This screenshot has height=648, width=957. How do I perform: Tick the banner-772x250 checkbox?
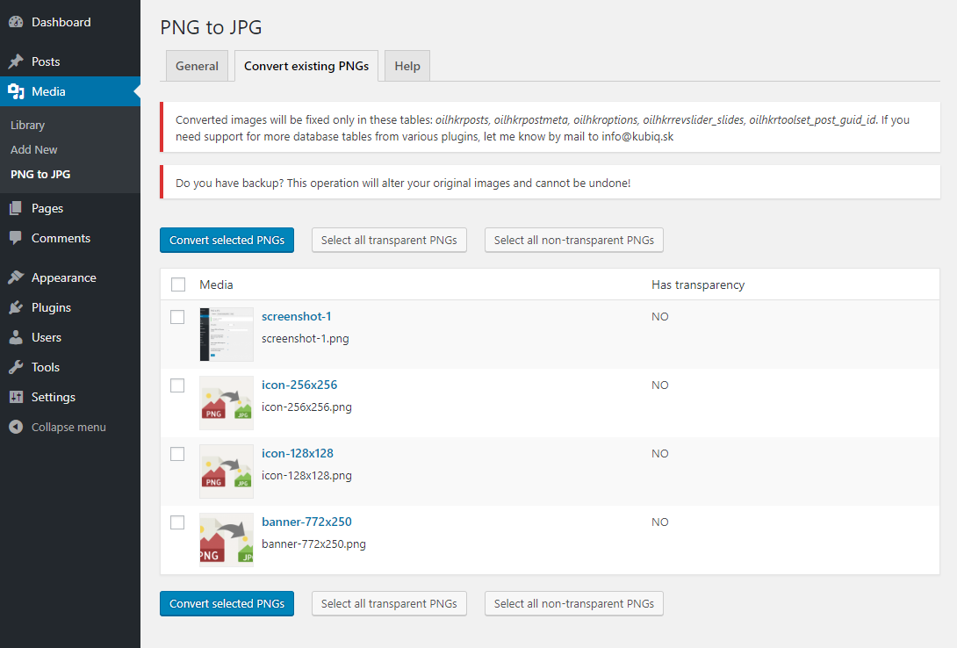click(x=177, y=522)
